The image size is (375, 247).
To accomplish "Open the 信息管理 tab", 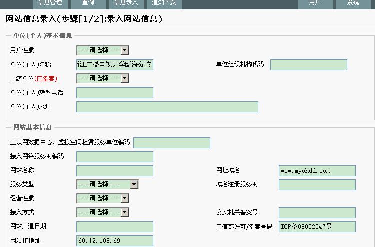I will [50, 3].
